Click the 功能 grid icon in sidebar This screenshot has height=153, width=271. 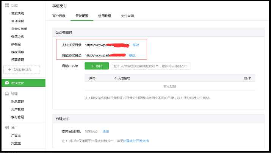7,5
